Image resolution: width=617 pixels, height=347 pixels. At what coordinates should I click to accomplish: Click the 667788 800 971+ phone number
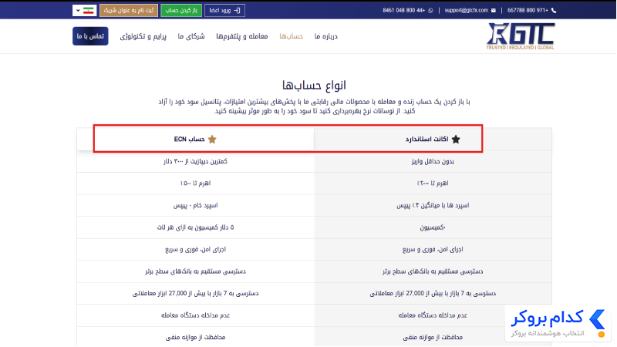point(528,10)
